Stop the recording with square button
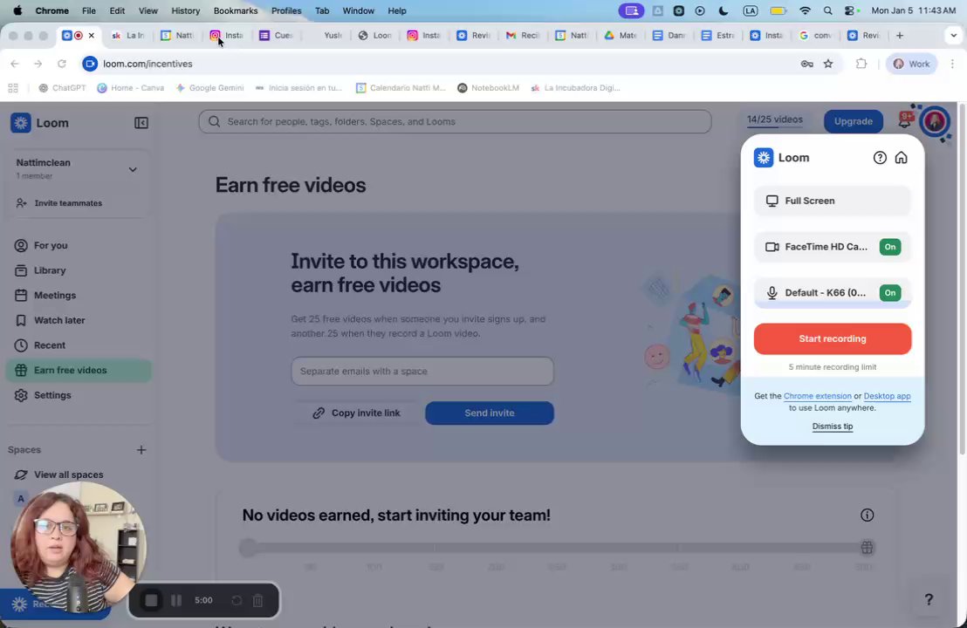This screenshot has width=967, height=628. tap(151, 600)
